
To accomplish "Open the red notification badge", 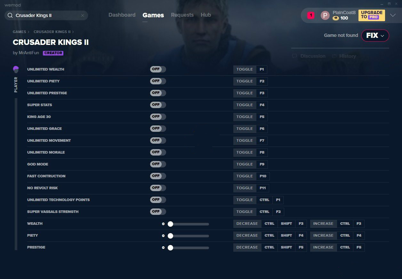I will click(310, 15).
